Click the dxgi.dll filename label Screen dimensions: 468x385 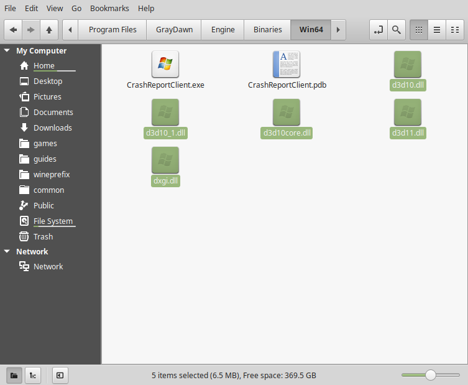[x=165, y=181]
